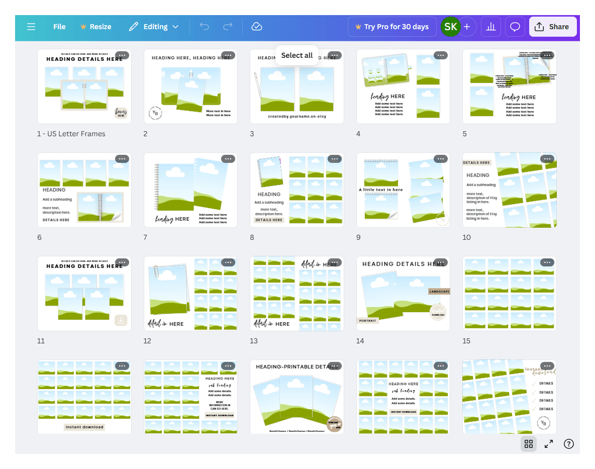Open the help question mark
Screen dimensions: 595x469
568,443
